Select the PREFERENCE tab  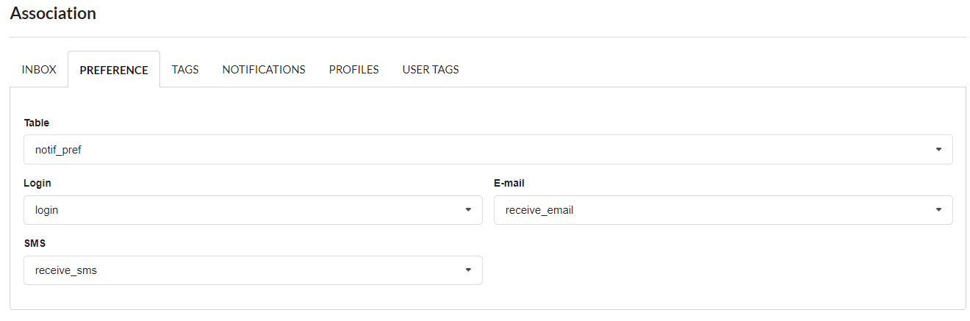pyautogui.click(x=114, y=71)
